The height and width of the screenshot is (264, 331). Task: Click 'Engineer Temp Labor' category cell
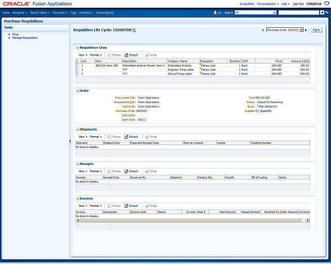tap(180, 70)
